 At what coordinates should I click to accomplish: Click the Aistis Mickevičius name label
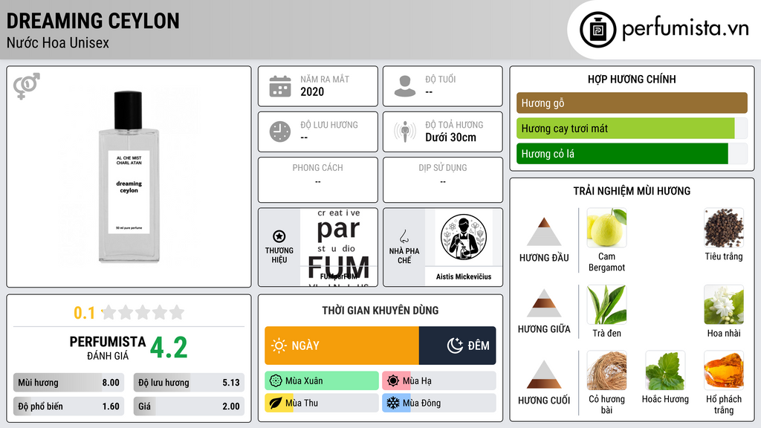(464, 276)
